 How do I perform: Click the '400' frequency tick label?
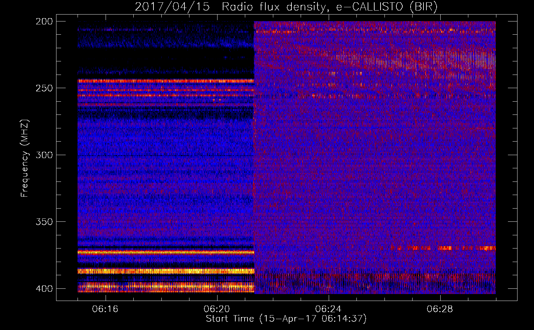tap(44, 289)
